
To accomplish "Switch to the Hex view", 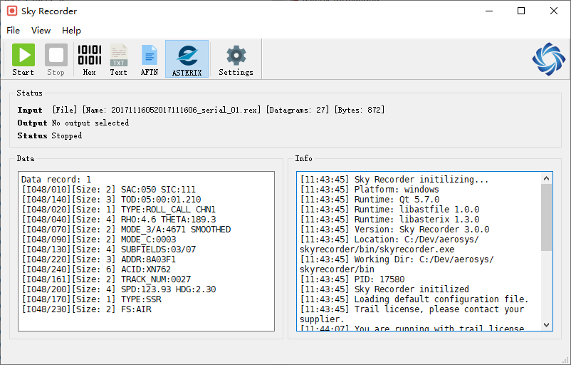I will (90, 59).
